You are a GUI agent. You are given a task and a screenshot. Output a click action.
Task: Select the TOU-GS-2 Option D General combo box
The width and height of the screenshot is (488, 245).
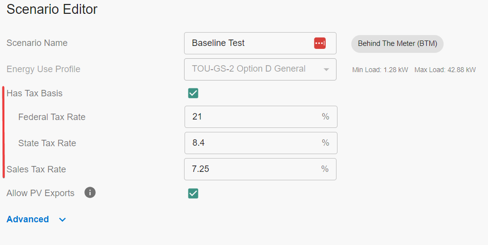252,69
